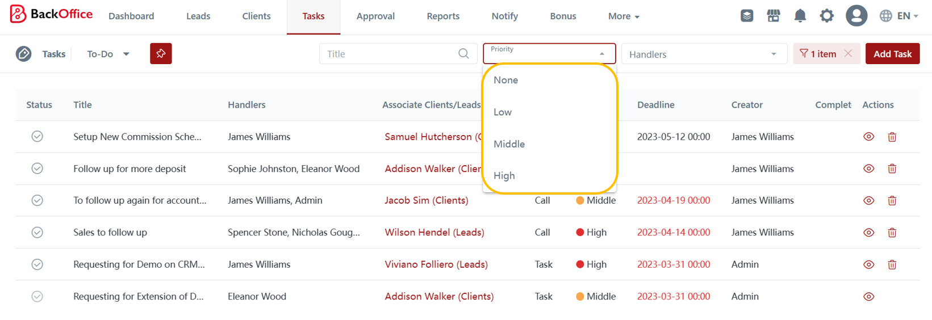Open the EN language selector

click(898, 16)
